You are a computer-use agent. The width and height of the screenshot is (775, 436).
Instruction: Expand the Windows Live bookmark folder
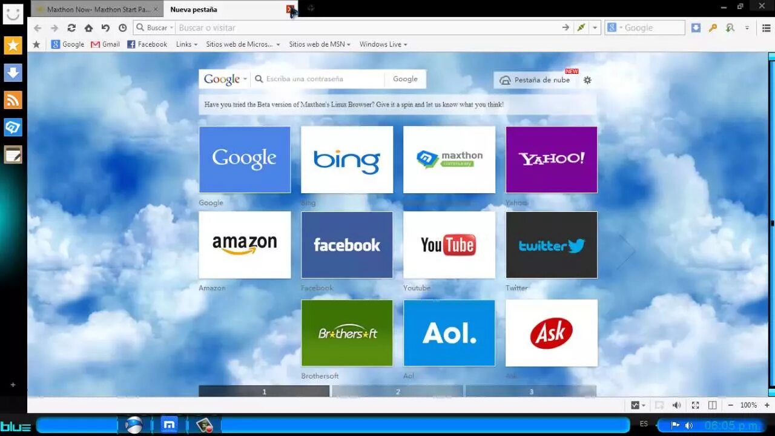(383, 44)
